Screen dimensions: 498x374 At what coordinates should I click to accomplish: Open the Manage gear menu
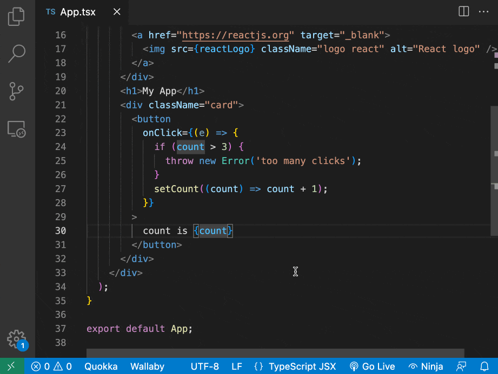17,339
